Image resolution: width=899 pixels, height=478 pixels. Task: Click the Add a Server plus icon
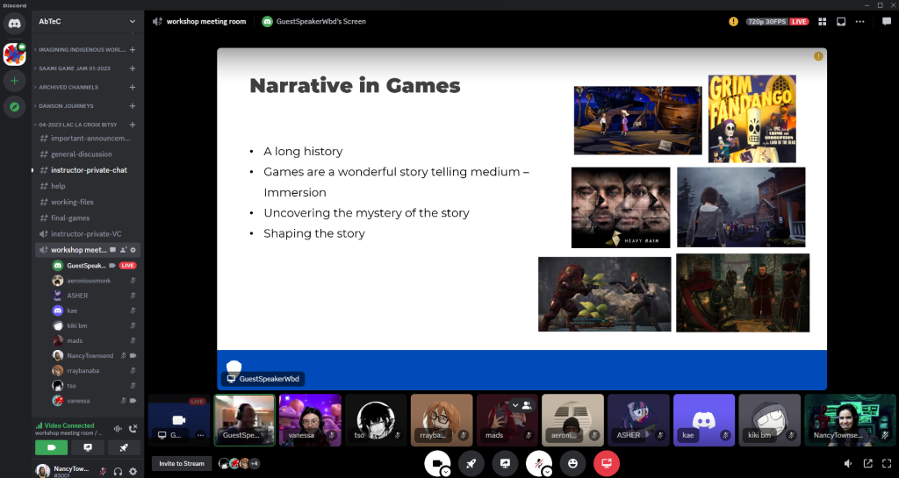click(14, 81)
